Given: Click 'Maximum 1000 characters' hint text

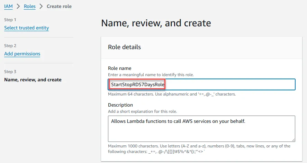Looking at the screenshot, I should pos(199,149).
